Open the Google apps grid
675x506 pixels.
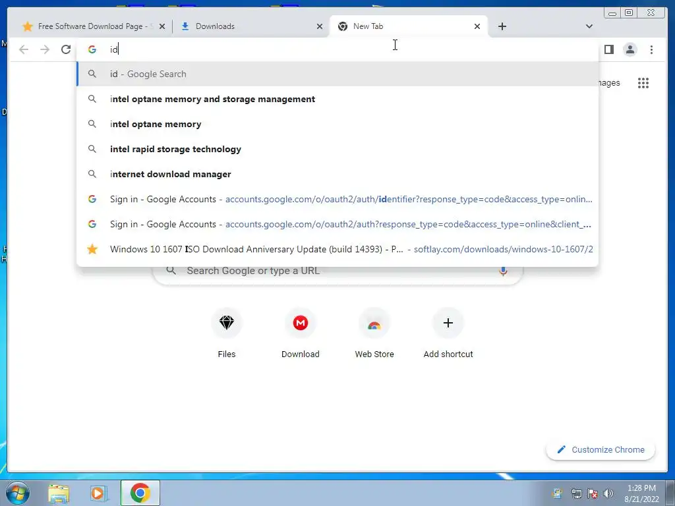tap(643, 82)
